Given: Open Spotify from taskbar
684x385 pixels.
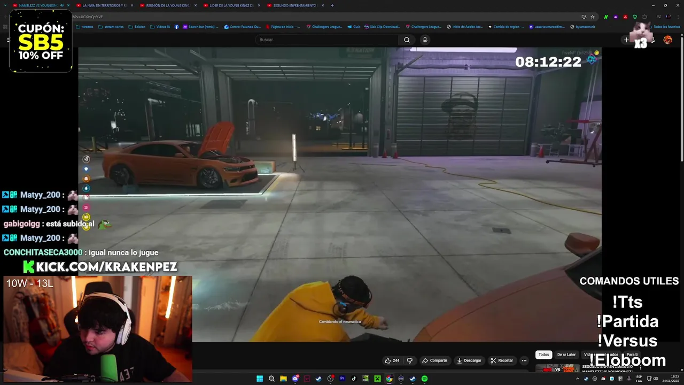Looking at the screenshot, I should (x=424, y=379).
